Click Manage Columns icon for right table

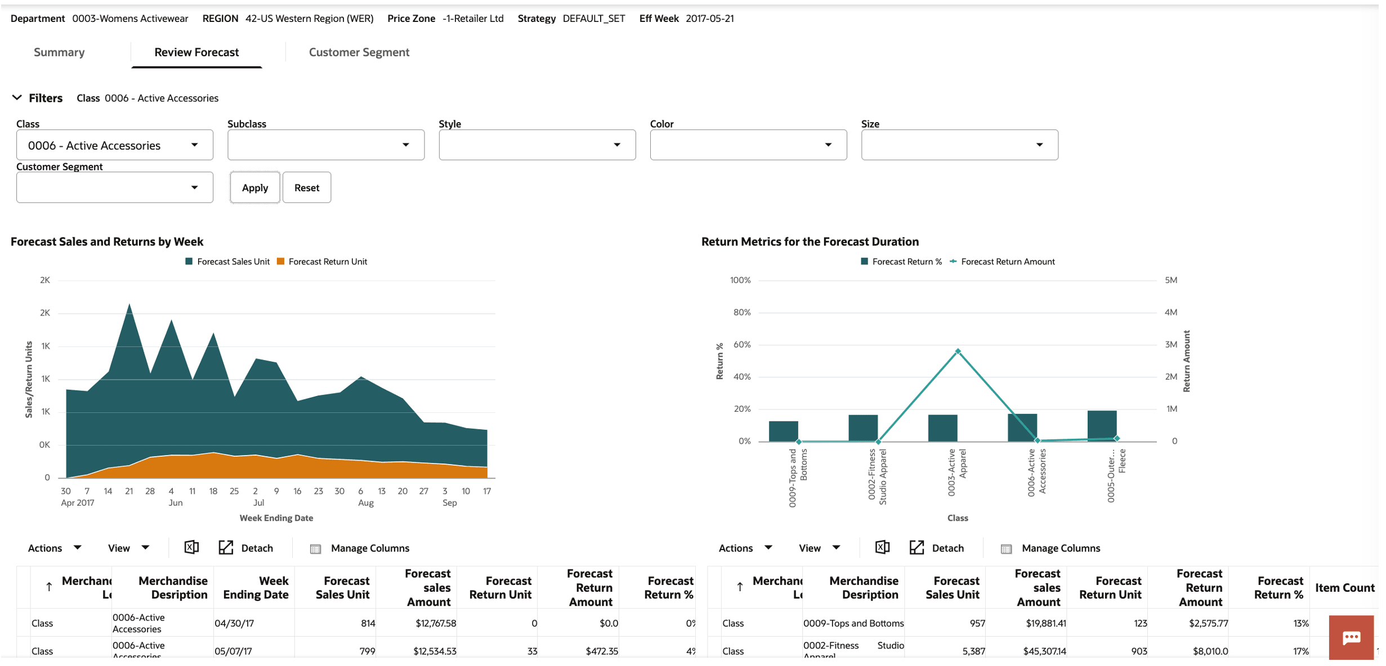tap(1006, 548)
